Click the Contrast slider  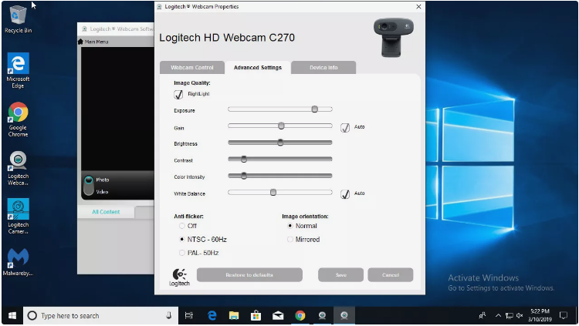280,159
